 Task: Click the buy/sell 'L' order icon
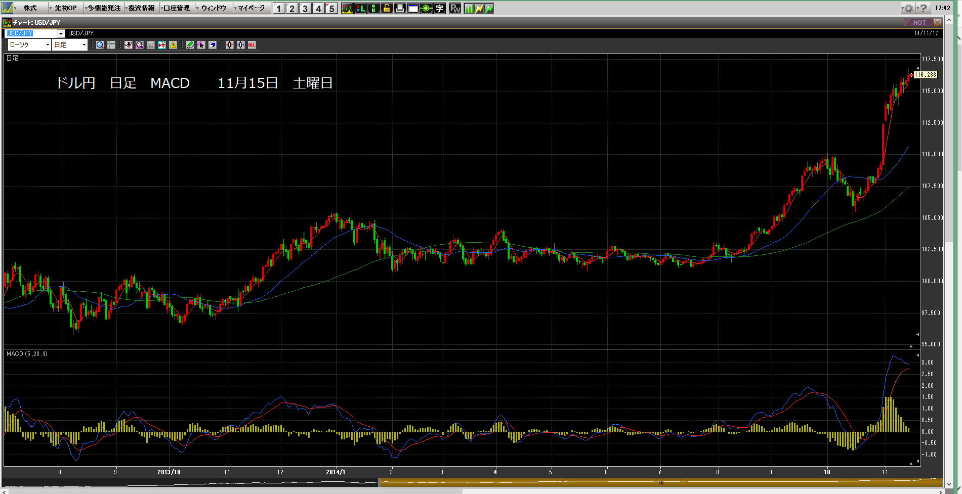click(360, 8)
